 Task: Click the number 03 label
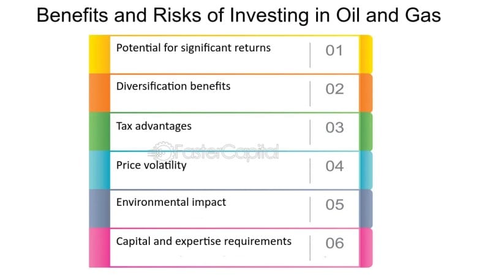click(x=334, y=127)
